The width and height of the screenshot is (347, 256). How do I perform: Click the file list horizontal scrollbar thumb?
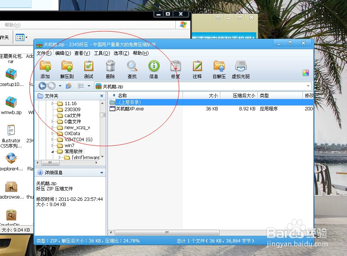click(x=167, y=232)
